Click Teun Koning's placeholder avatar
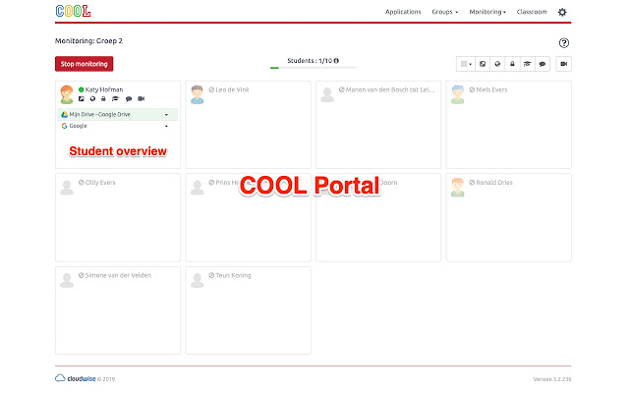This screenshot has height=393, width=629. click(197, 280)
